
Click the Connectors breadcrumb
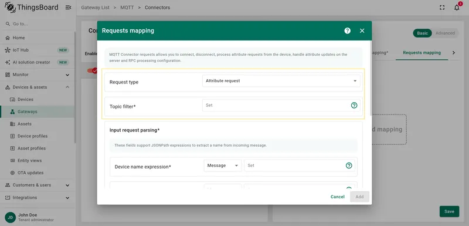pyautogui.click(x=157, y=8)
